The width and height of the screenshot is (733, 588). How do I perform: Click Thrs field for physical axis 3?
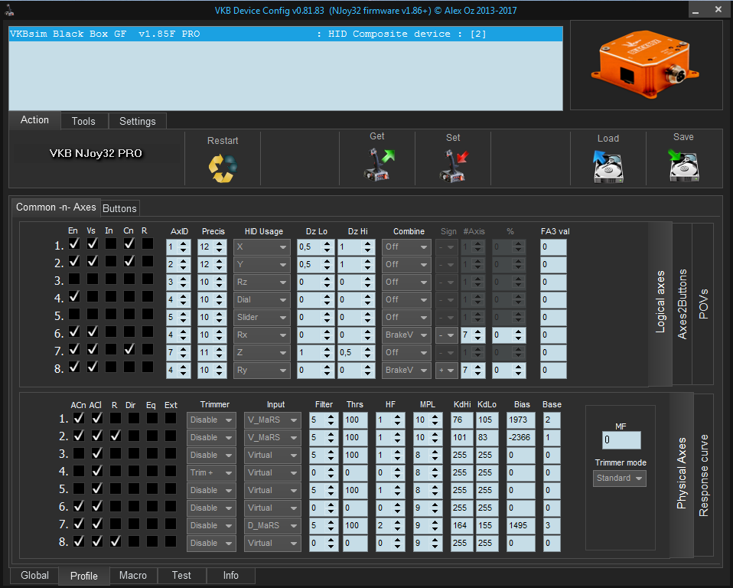pos(355,455)
